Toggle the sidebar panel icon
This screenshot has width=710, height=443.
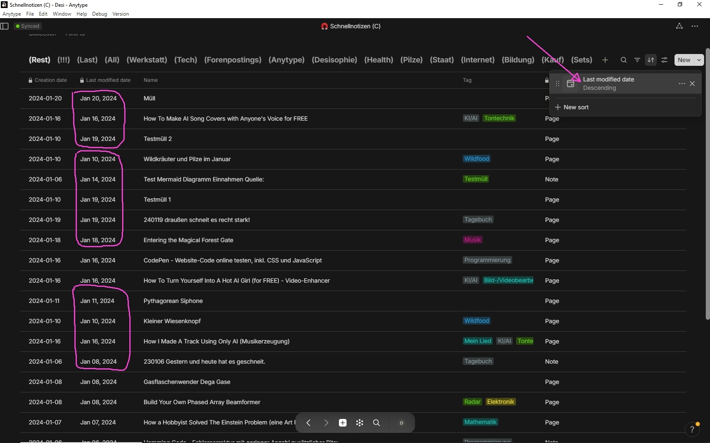pyautogui.click(x=5, y=26)
